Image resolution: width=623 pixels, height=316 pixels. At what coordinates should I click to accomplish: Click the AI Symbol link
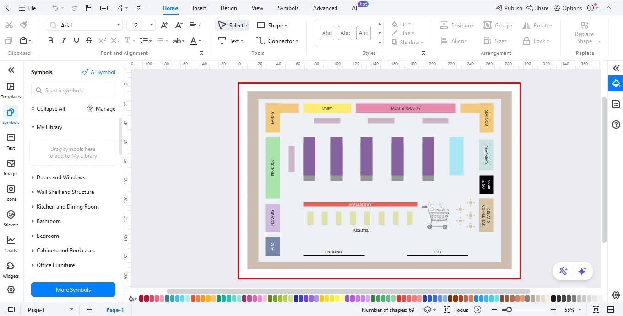98,72
